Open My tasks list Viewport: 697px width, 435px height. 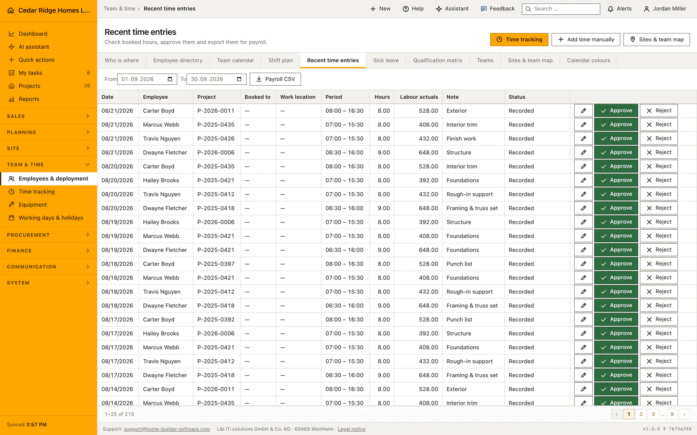pos(48,73)
